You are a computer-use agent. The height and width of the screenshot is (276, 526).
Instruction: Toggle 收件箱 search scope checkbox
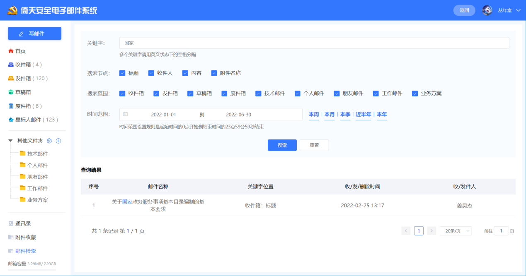[x=122, y=94]
